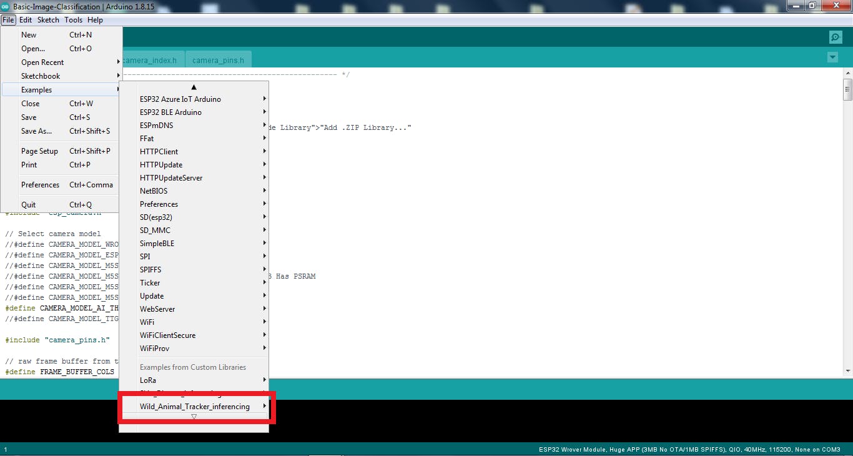Expand WiFi examples submenu

point(194,322)
